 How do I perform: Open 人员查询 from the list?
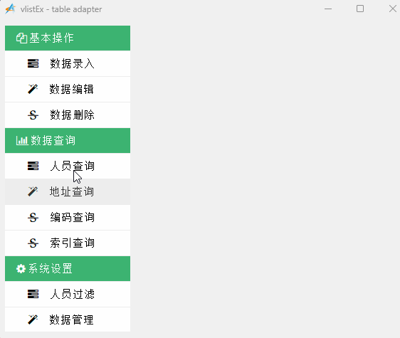[x=68, y=166]
